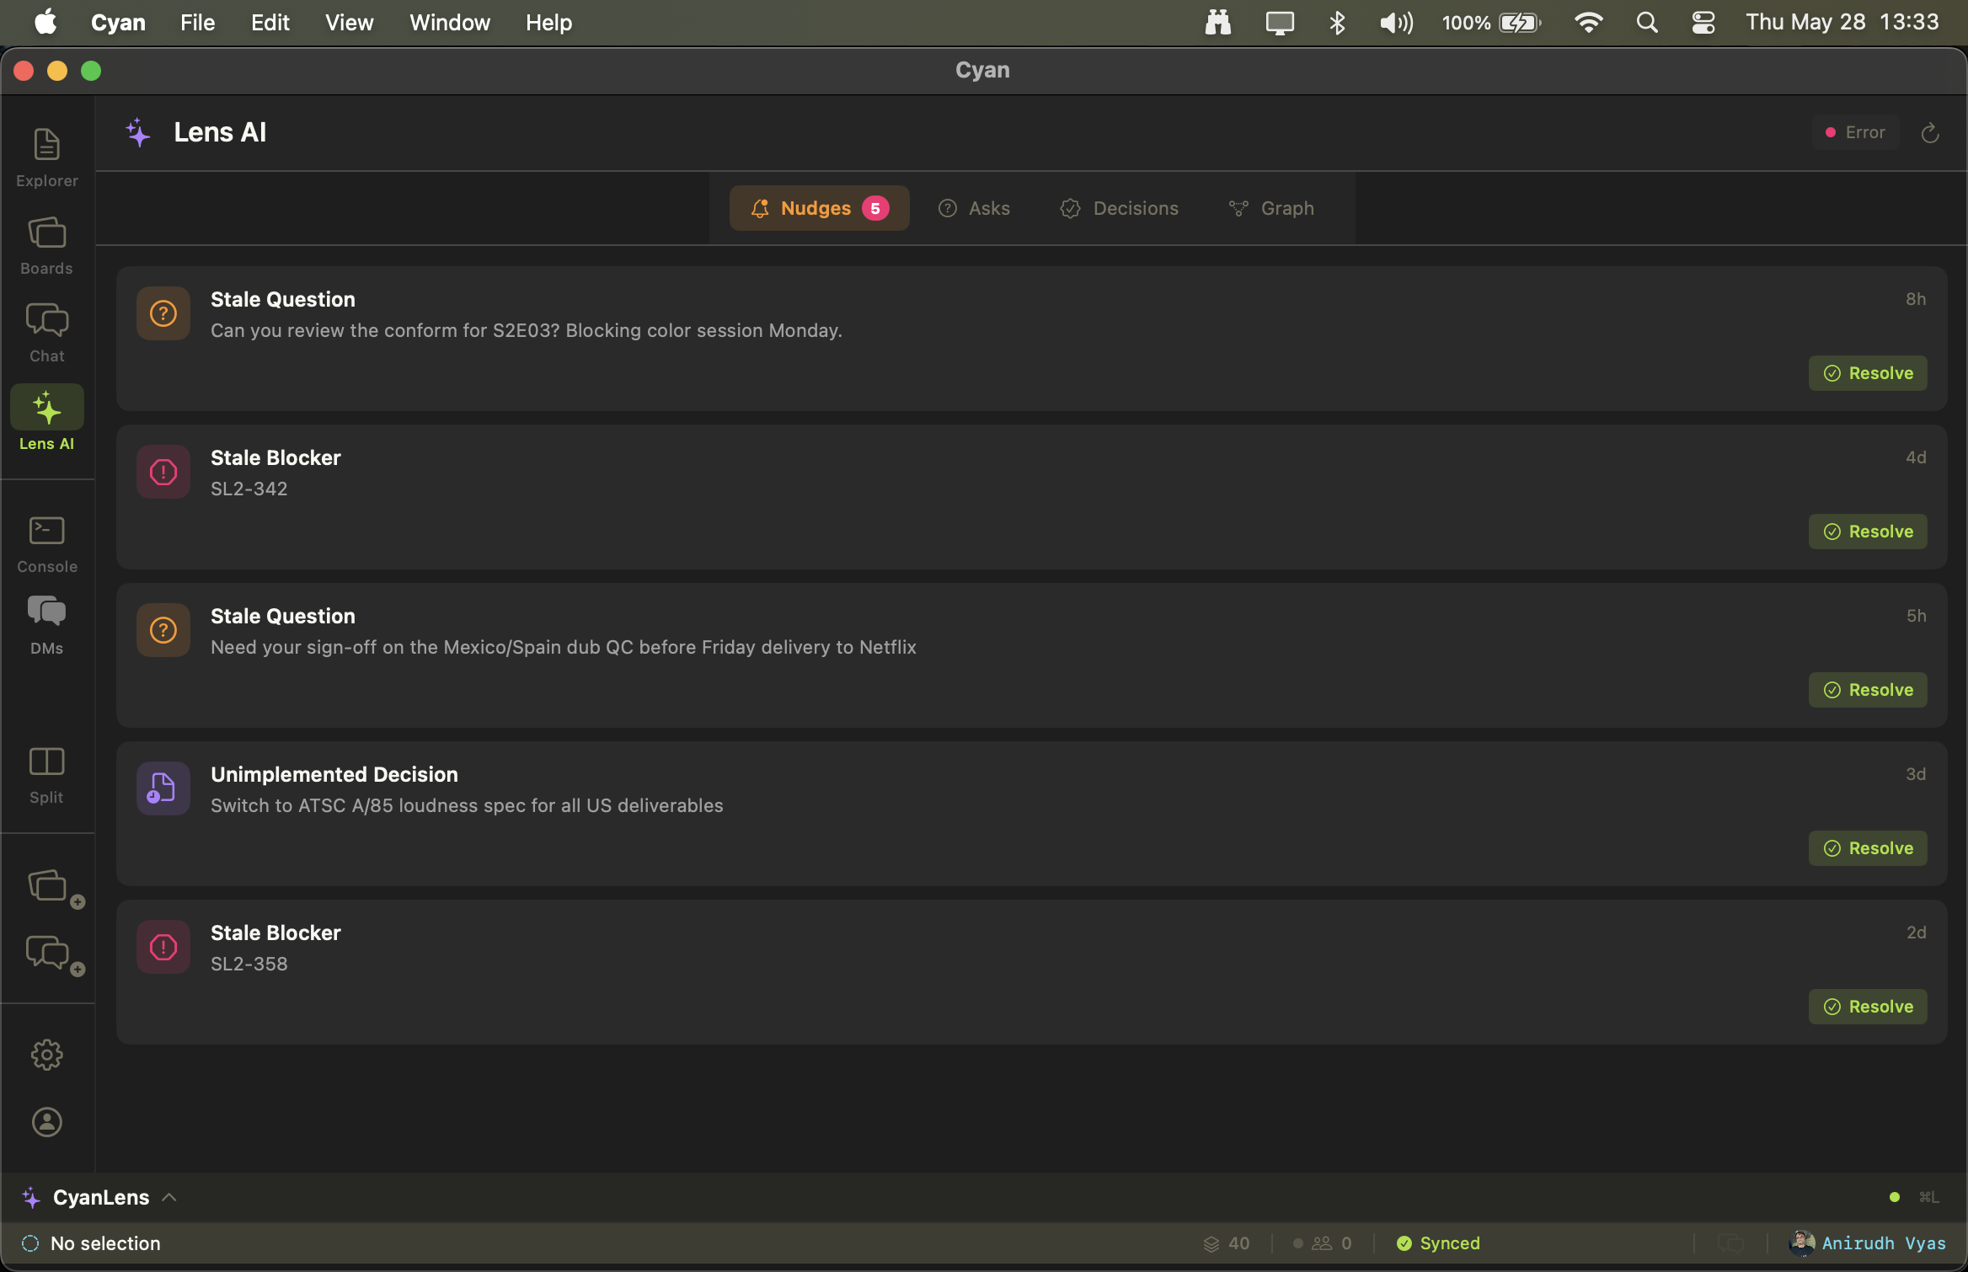Switch to the Decisions tab
The width and height of the screenshot is (1968, 1272).
pyautogui.click(x=1119, y=208)
